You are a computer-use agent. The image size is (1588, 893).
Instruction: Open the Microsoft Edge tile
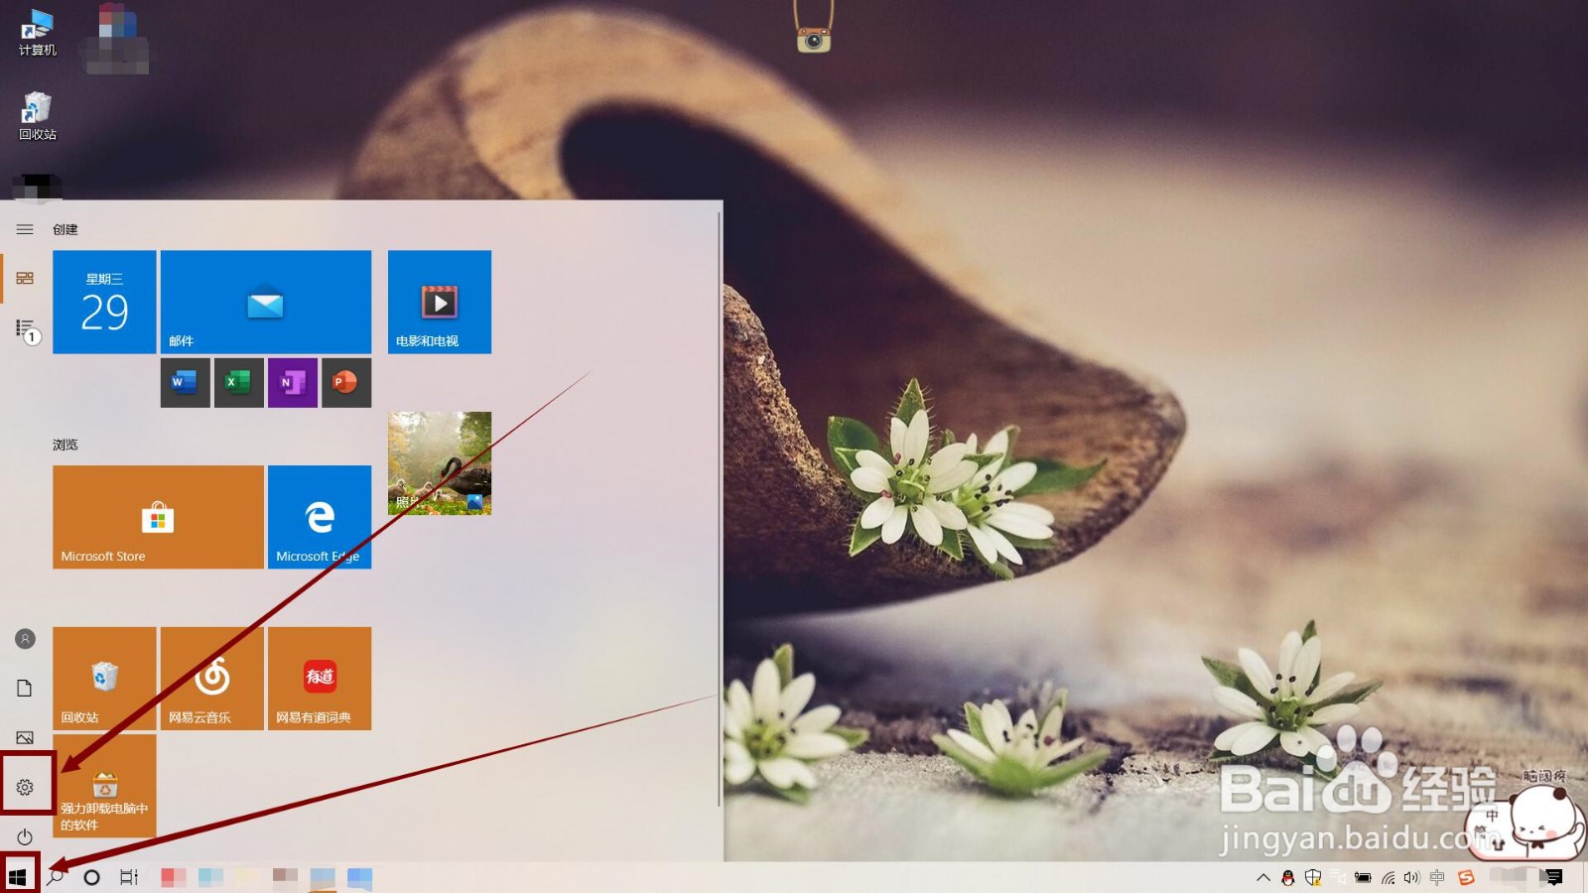pos(320,517)
